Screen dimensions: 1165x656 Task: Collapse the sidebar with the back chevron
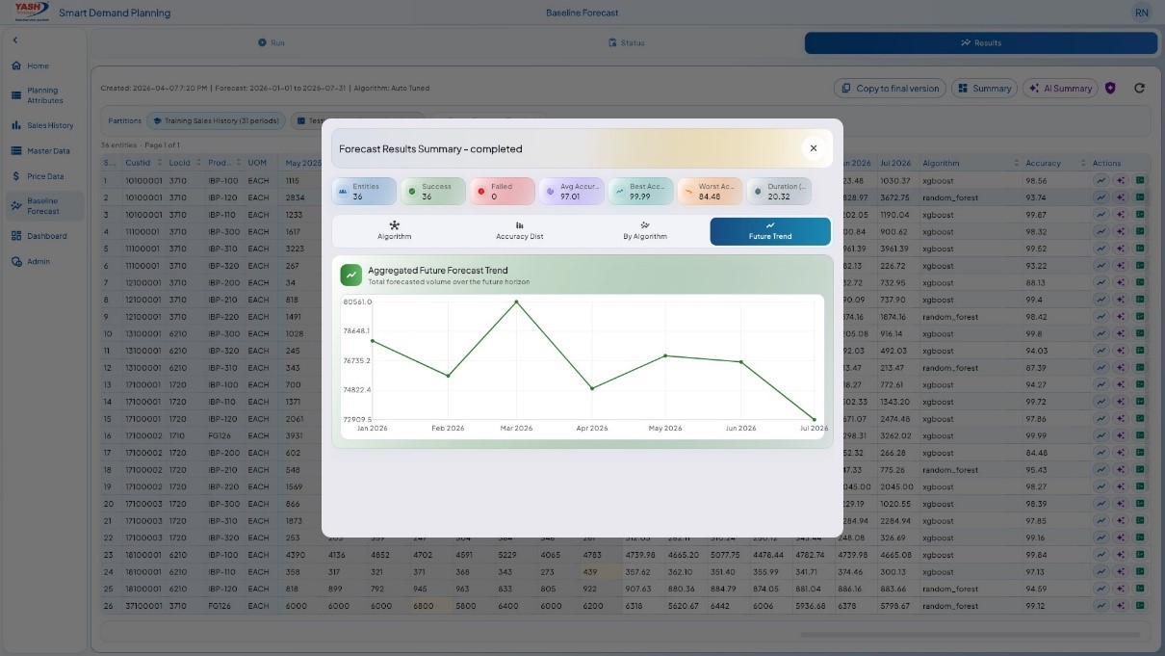click(15, 40)
